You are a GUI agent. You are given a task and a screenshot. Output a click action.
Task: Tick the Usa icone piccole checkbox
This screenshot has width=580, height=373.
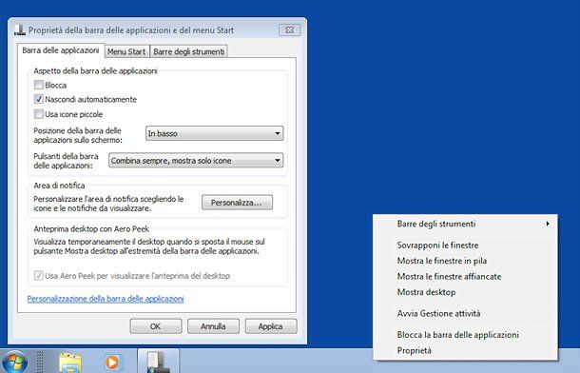pos(38,114)
